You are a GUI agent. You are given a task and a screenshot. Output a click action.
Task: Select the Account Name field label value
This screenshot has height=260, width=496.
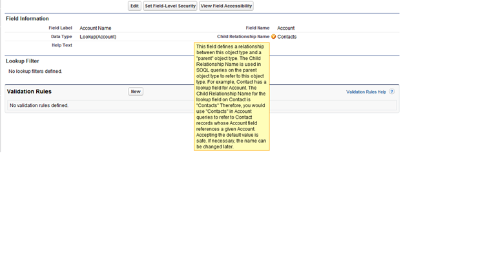[96, 28]
